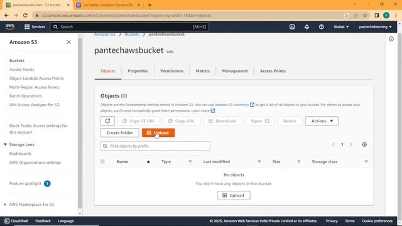Screen dimensions: 402x226
Task: Sort by Last modified column arrow
Action: (x=259, y=162)
